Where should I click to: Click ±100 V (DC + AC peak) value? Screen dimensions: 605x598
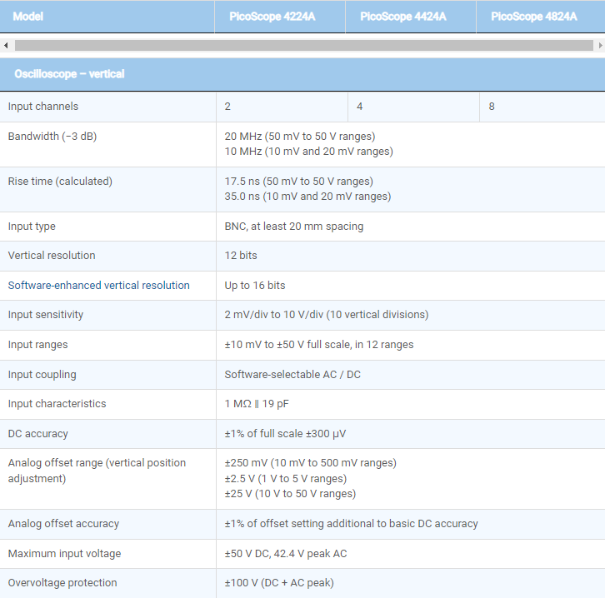pyautogui.click(x=279, y=582)
